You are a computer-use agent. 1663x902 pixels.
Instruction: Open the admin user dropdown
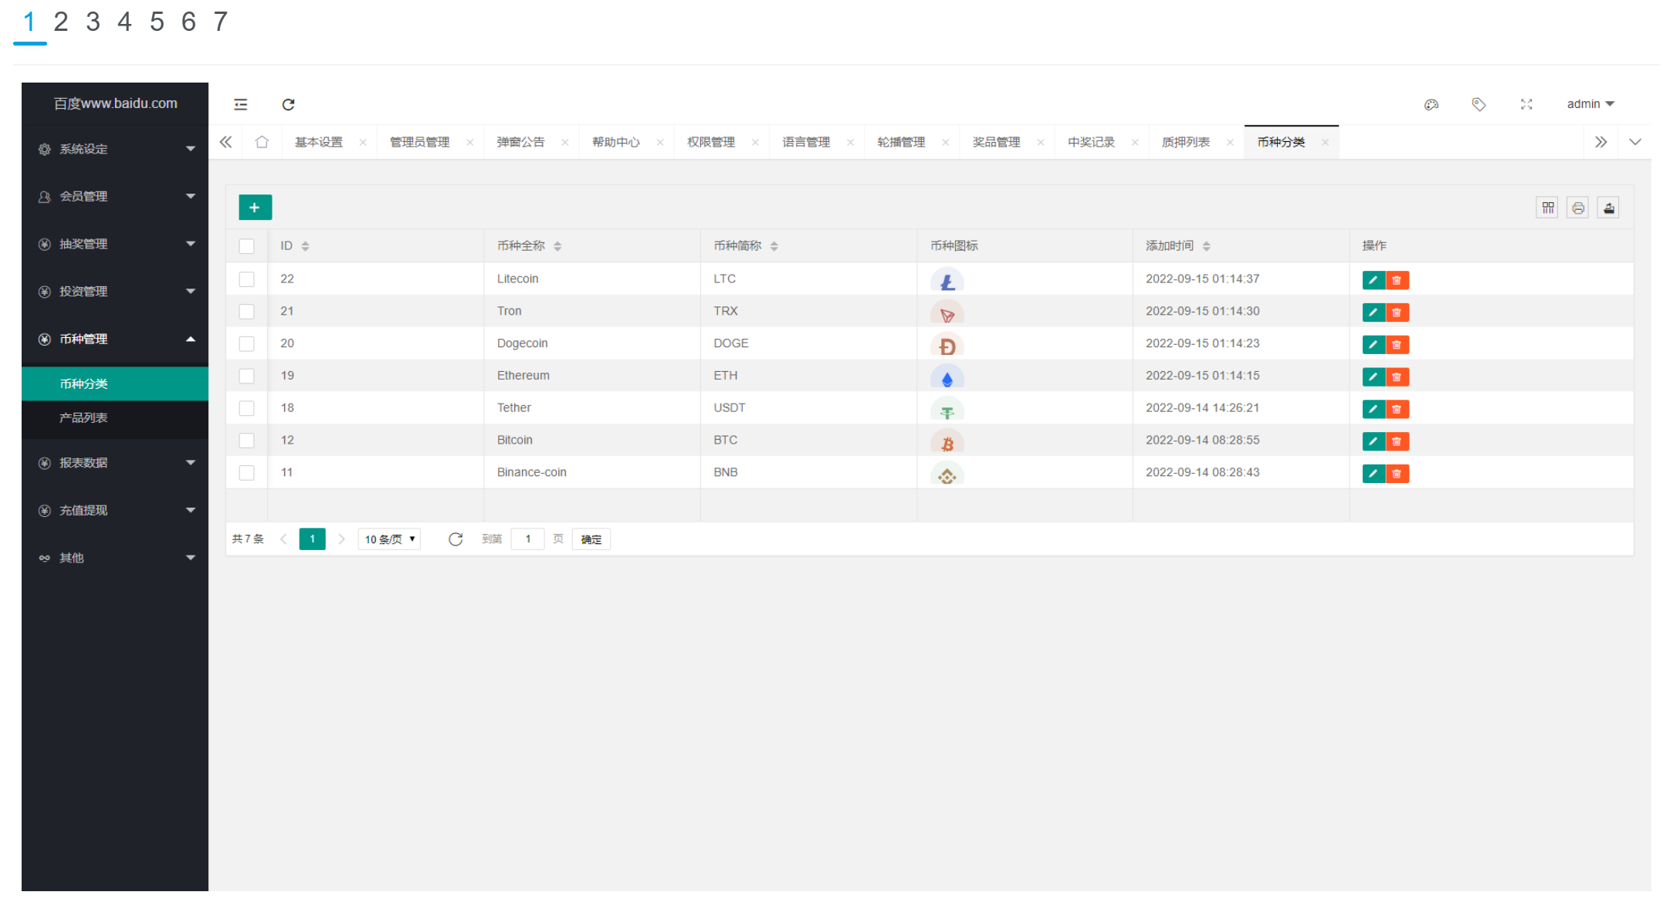(1590, 104)
